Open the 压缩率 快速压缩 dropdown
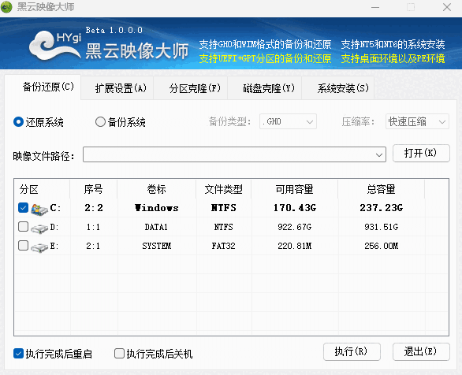Screen dimensions: 462x375 click(x=417, y=121)
